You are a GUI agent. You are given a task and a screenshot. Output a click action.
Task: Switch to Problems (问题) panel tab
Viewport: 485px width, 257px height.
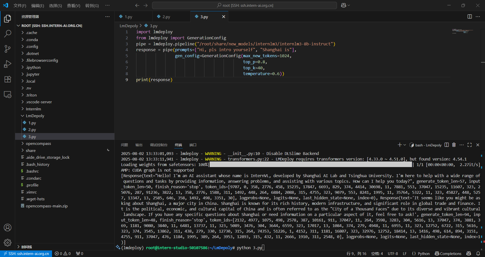click(x=125, y=145)
